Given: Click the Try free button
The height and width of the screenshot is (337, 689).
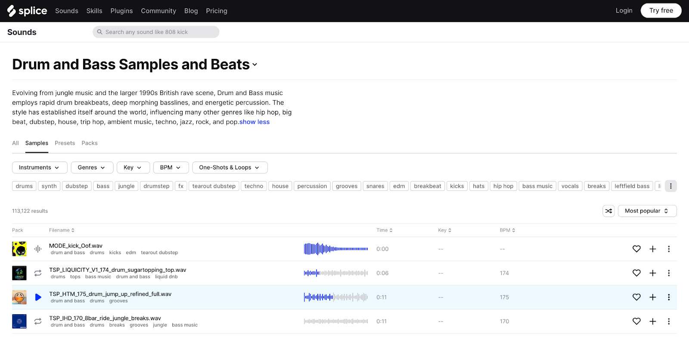Looking at the screenshot, I should pos(661,10).
